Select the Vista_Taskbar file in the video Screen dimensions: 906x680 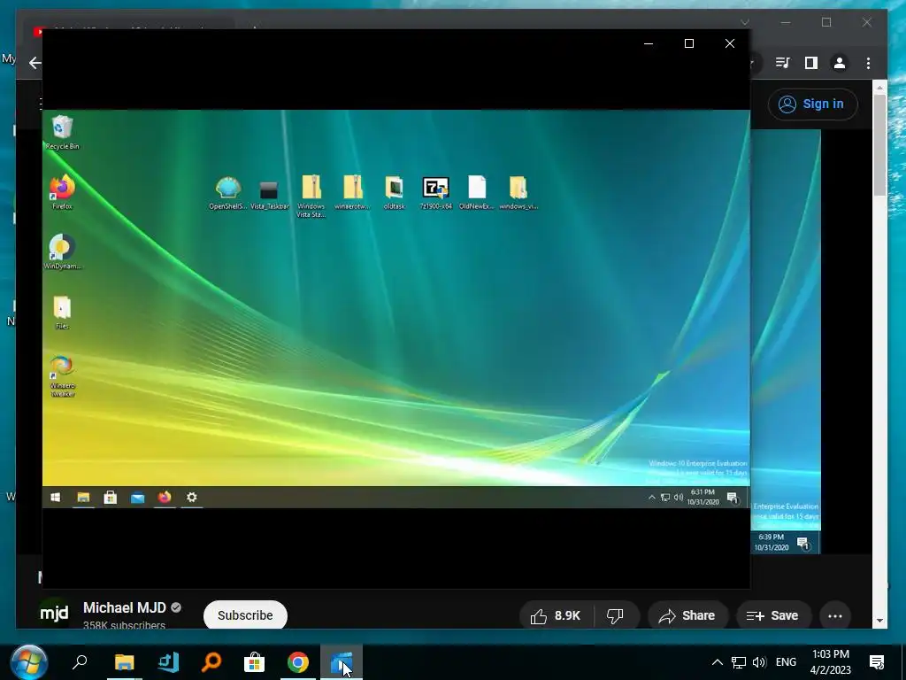269,194
